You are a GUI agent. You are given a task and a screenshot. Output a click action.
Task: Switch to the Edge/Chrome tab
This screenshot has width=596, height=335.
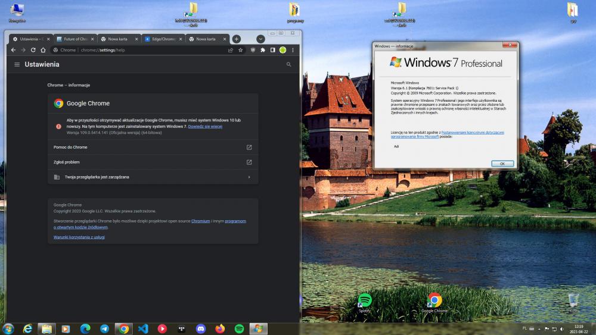(162, 39)
